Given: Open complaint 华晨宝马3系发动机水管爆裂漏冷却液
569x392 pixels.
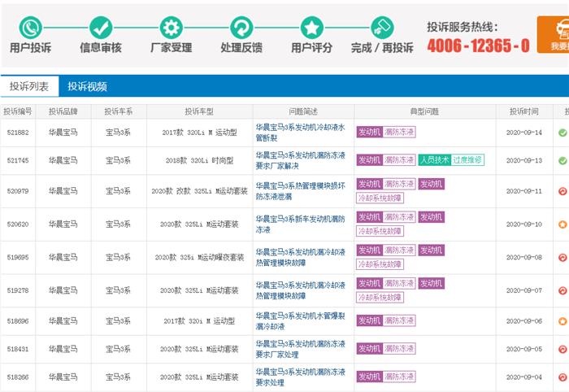Looking at the screenshot, I should tap(301, 321).
